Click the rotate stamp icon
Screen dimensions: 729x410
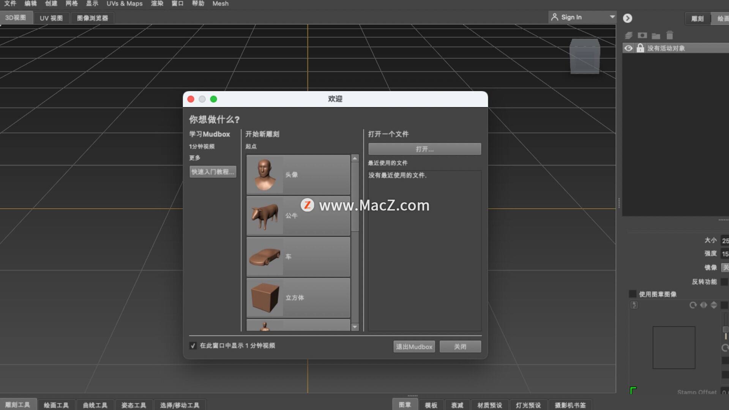pyautogui.click(x=693, y=305)
